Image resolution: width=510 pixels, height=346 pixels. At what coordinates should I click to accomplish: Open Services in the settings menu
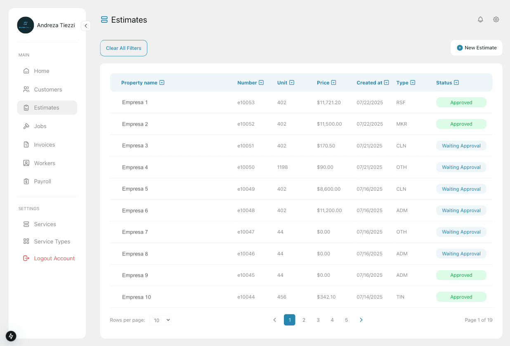click(45, 224)
